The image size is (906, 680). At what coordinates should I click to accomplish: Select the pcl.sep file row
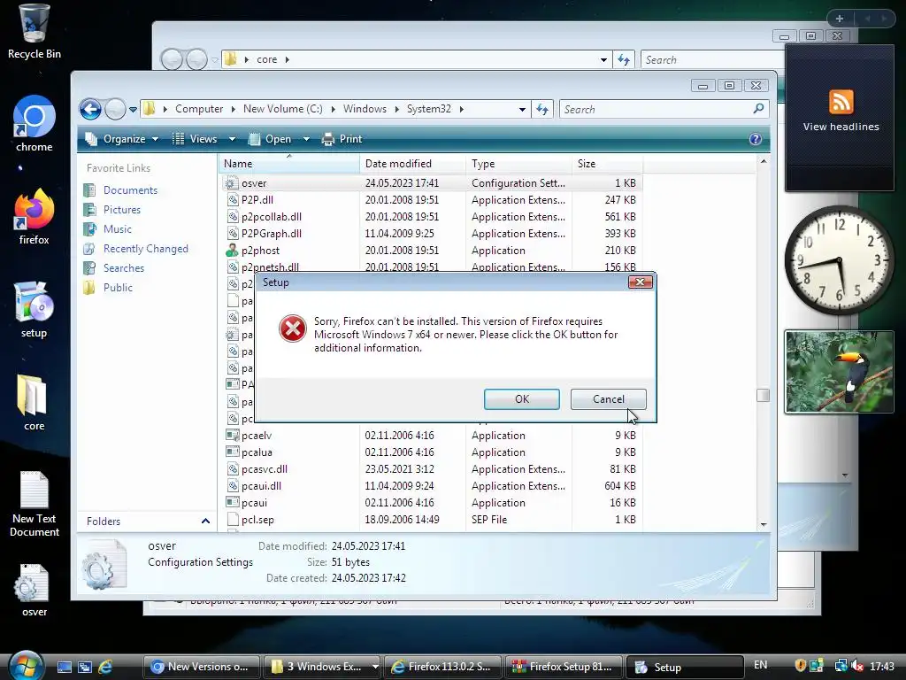[431, 519]
